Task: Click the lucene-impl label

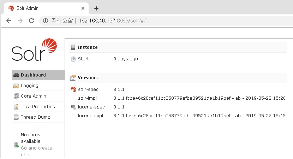Action: [x=90, y=116]
